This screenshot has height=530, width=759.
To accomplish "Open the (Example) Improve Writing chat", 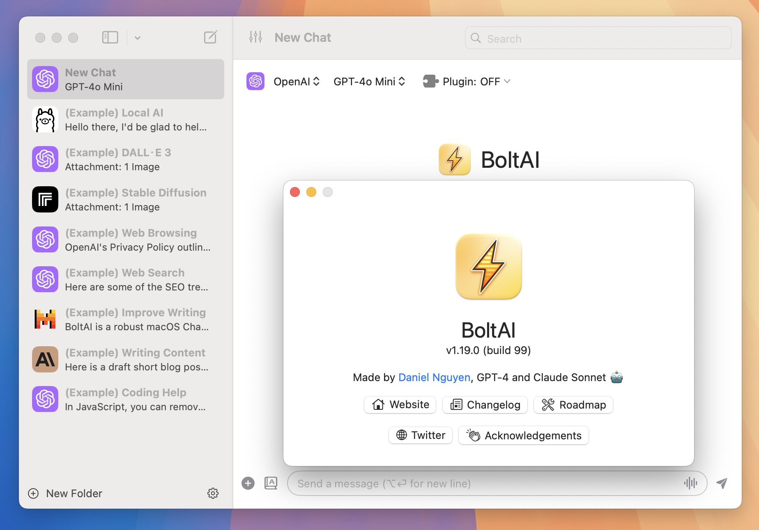I will 126,320.
